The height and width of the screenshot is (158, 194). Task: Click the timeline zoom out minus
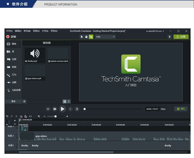[x=44, y=116]
